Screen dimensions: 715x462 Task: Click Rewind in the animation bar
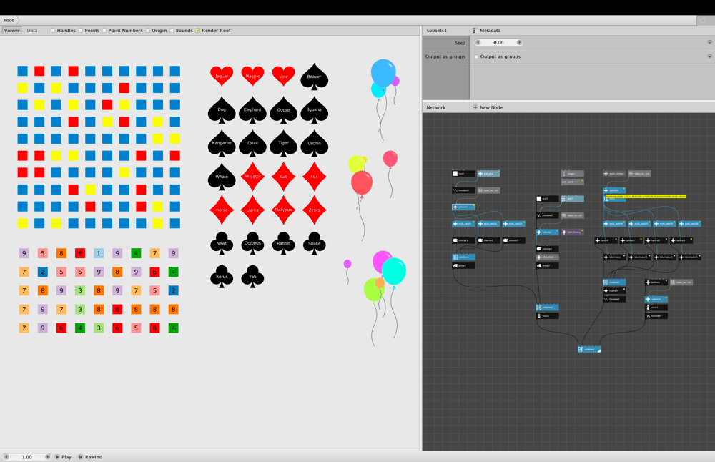(90, 457)
